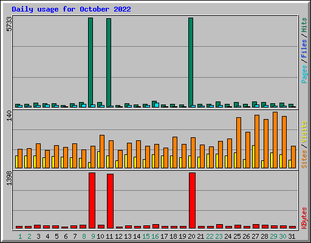Click day 1 on the x-axis

click(x=20, y=236)
